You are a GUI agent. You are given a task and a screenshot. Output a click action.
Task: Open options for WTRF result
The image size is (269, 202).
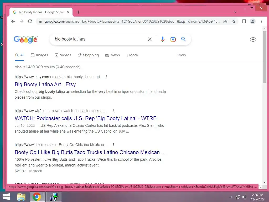[x=113, y=111]
